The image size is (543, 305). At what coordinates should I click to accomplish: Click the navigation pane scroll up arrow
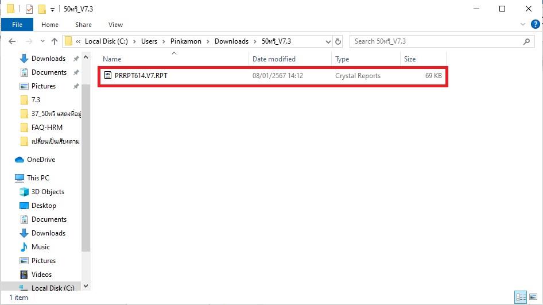click(x=86, y=57)
